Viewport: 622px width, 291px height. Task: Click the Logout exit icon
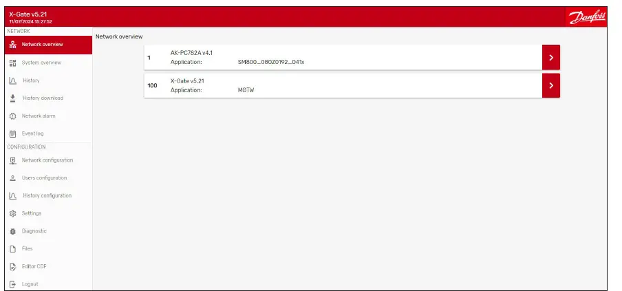(x=12, y=284)
